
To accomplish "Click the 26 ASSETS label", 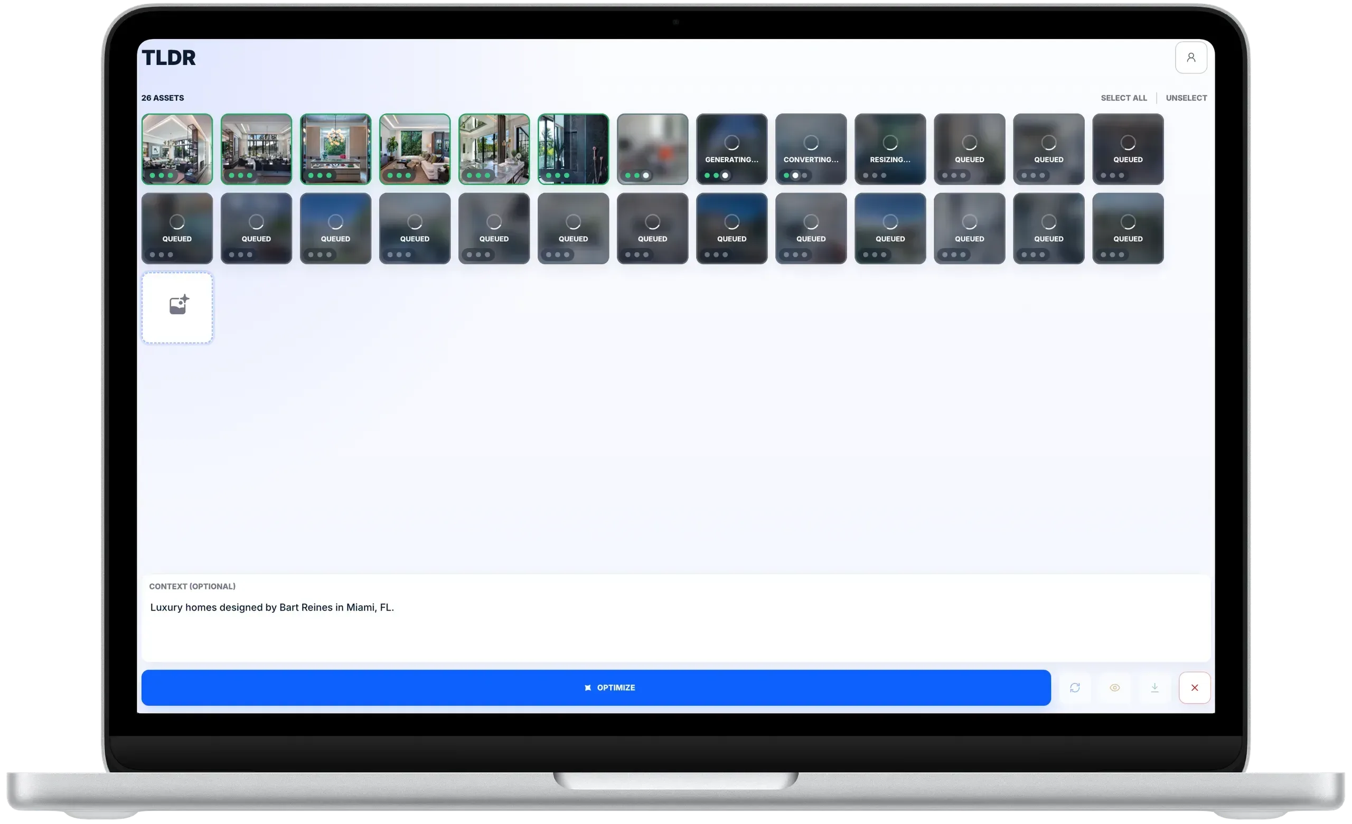I will point(163,98).
